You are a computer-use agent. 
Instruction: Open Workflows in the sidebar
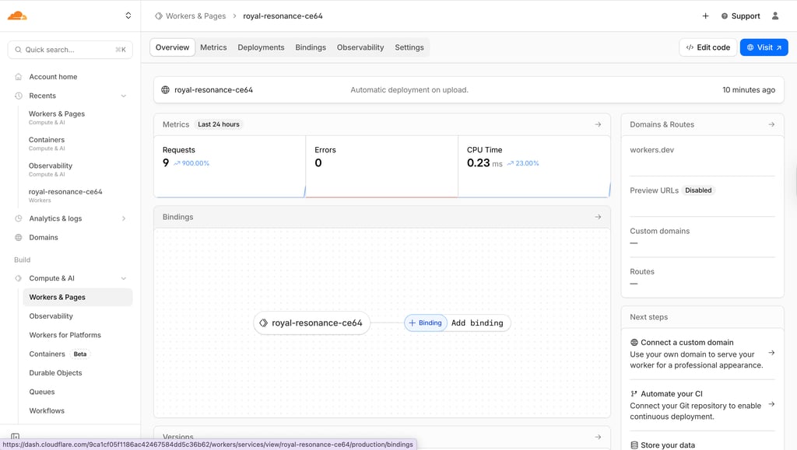point(47,411)
